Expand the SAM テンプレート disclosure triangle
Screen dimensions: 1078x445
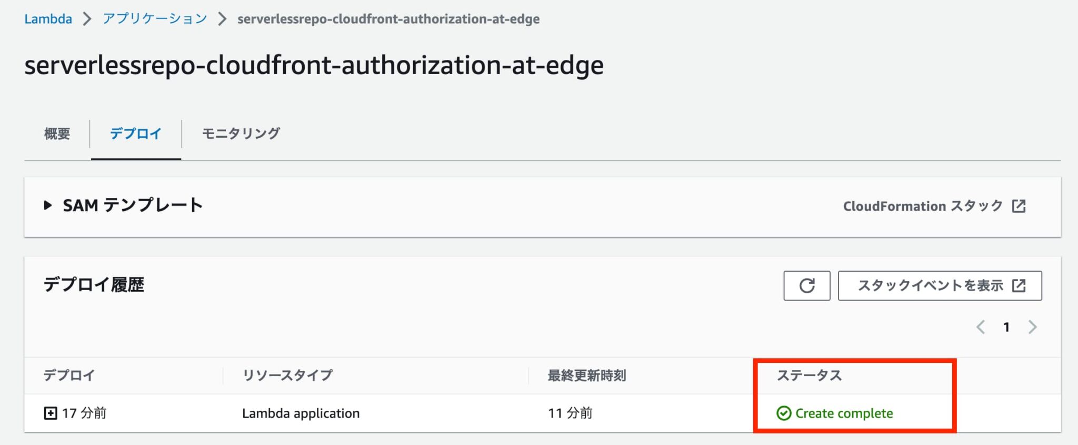coord(48,205)
